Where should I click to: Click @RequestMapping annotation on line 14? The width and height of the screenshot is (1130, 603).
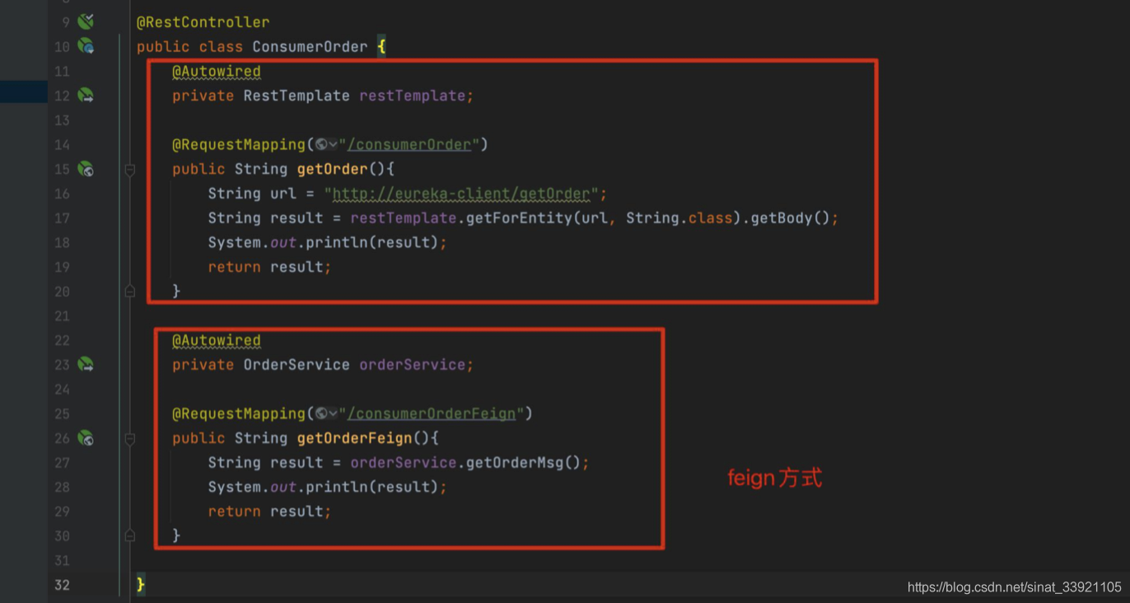pos(238,144)
